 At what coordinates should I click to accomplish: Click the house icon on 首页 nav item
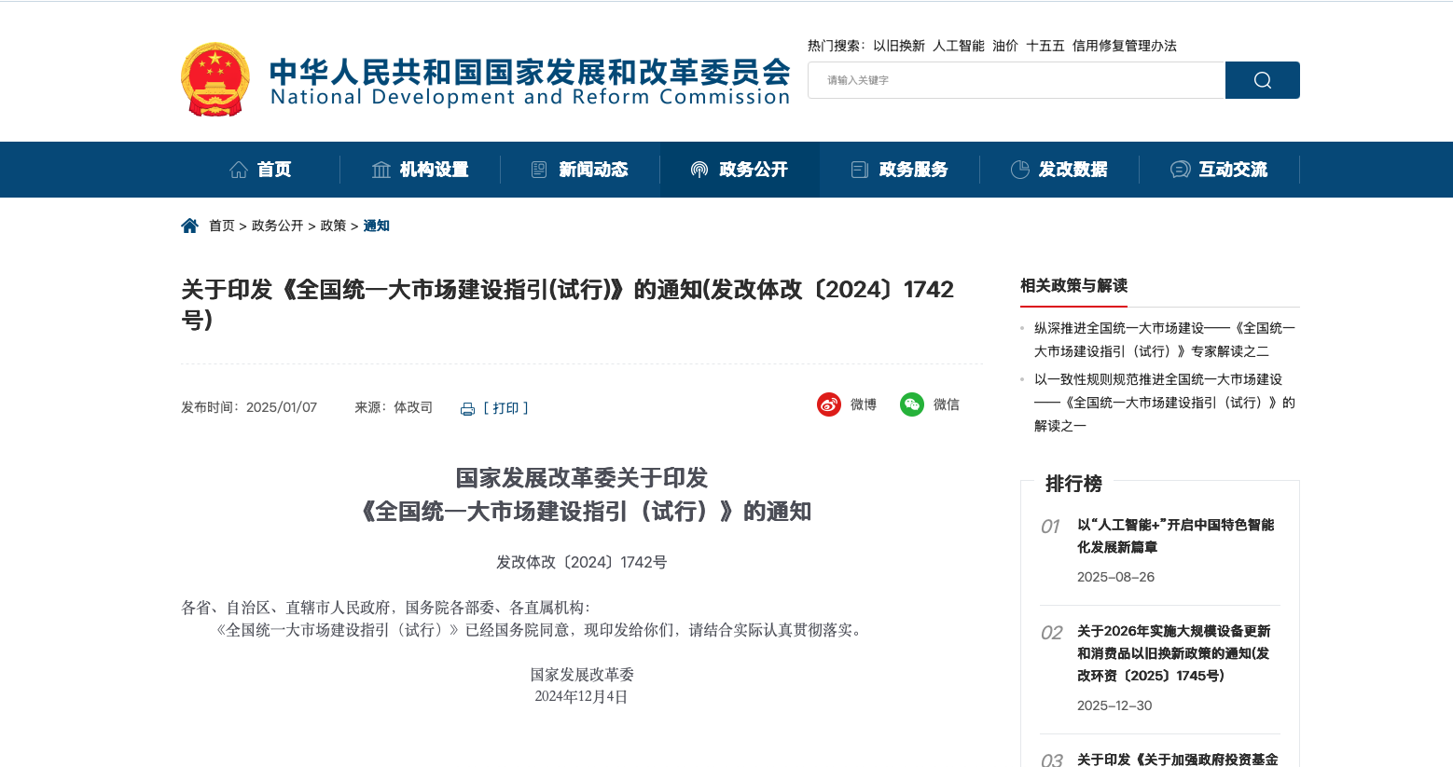pos(238,169)
